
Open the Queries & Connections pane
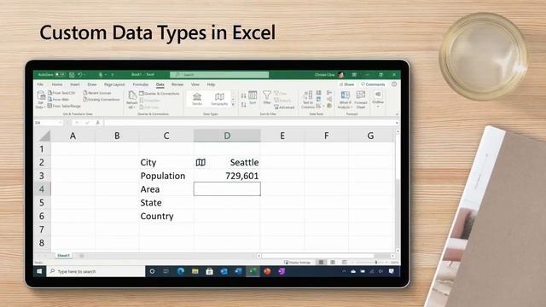[x=160, y=94]
